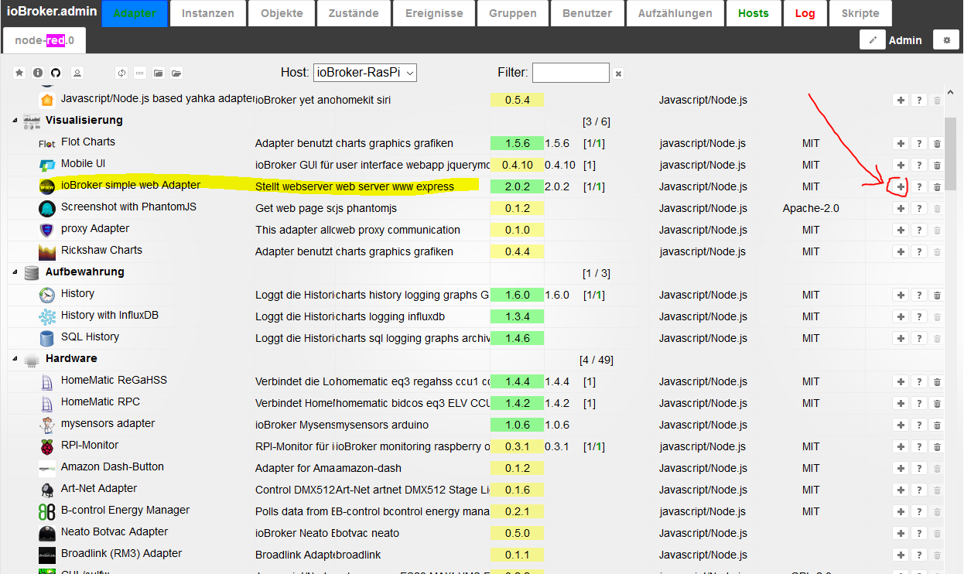Image resolution: width=964 pixels, height=574 pixels.
Task: Open help for Mobile UI adapter
Action: [x=919, y=165]
